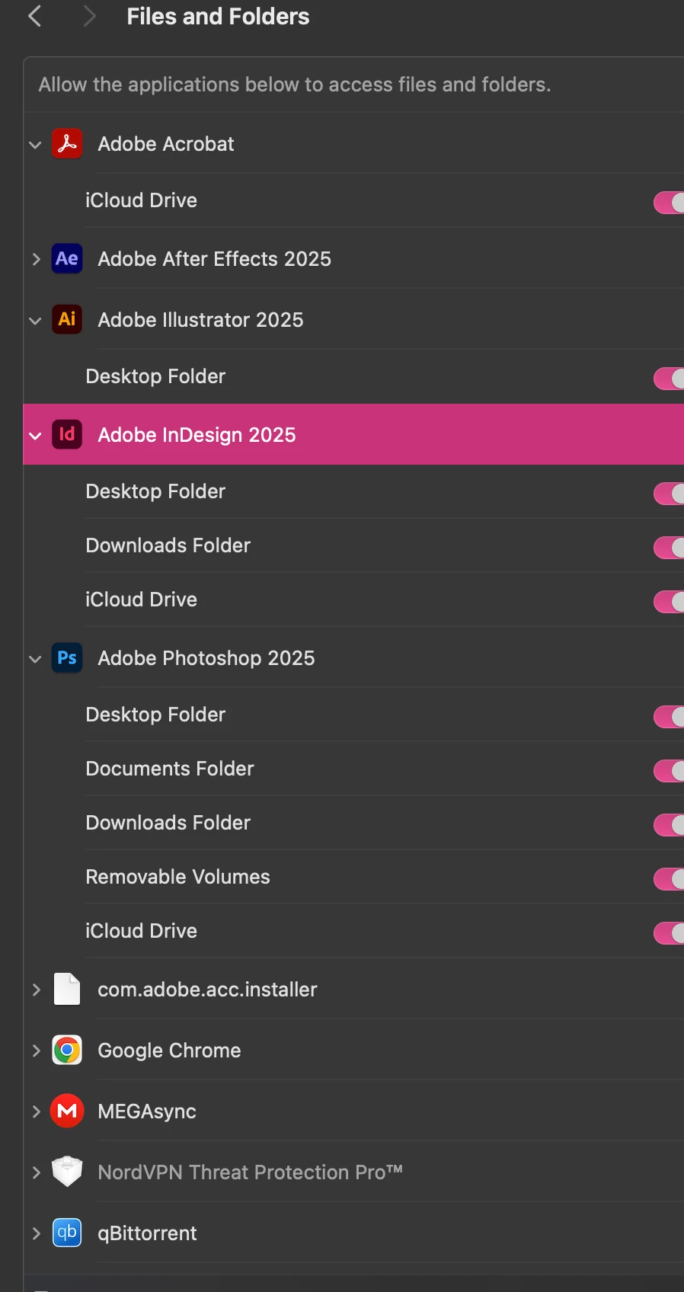
Task: Go back with the left arrow
Action: click(x=34, y=16)
